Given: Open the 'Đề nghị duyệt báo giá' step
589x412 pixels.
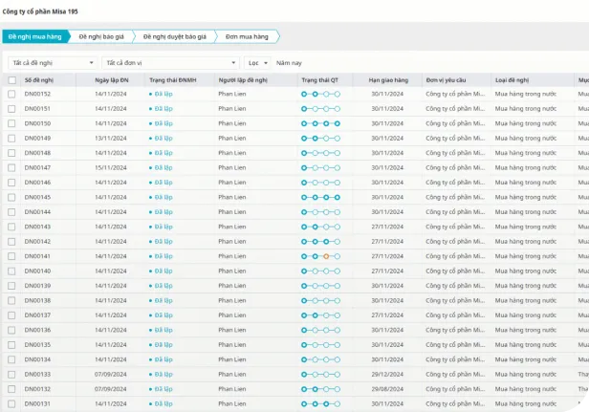Looking at the screenshot, I should (x=174, y=36).
